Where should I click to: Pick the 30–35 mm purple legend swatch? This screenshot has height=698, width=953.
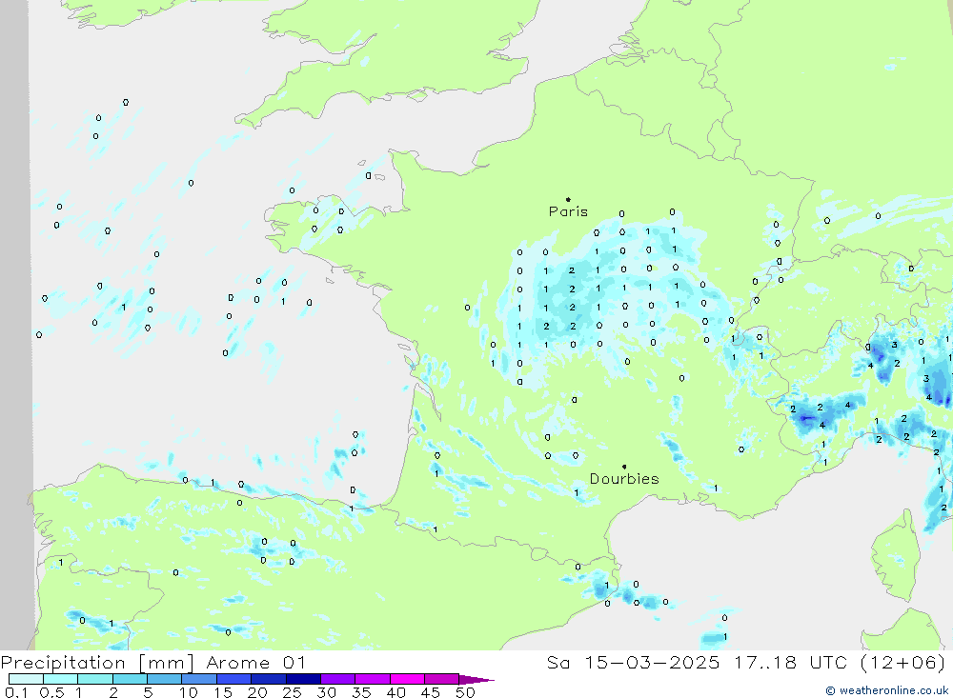338,679
